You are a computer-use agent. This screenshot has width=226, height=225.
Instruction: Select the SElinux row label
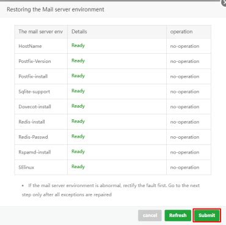26,168
